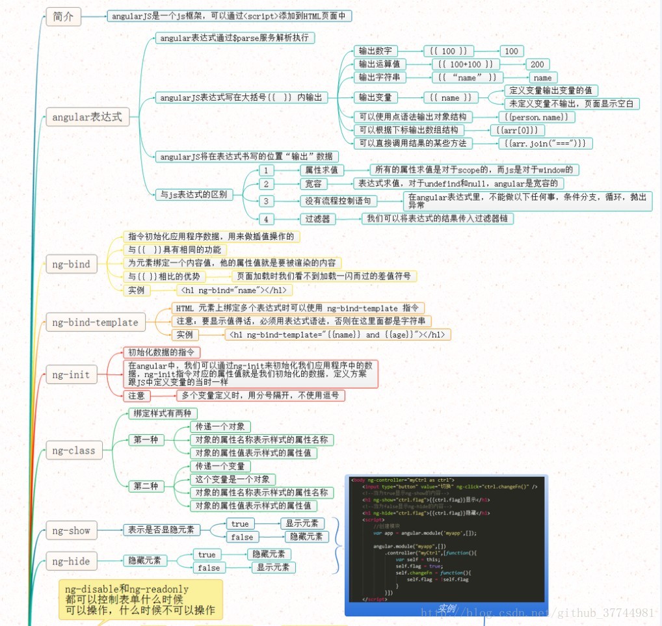
Task: Select the 与js表达式的区别 subtopic
Action: tap(194, 194)
